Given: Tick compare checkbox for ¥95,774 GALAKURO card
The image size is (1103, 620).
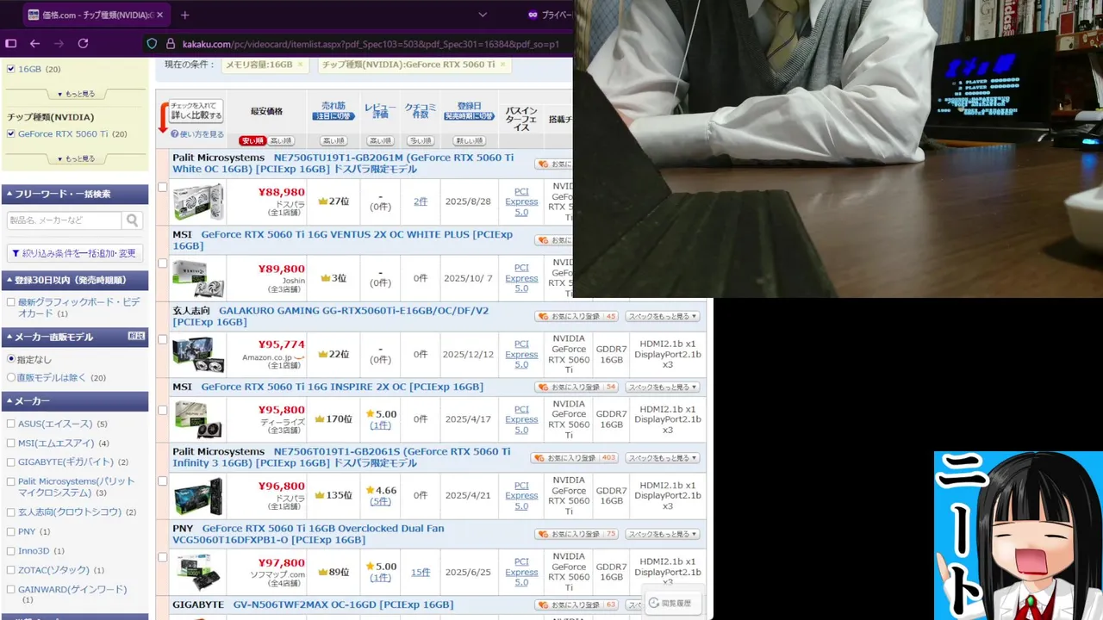Looking at the screenshot, I should tap(162, 339).
